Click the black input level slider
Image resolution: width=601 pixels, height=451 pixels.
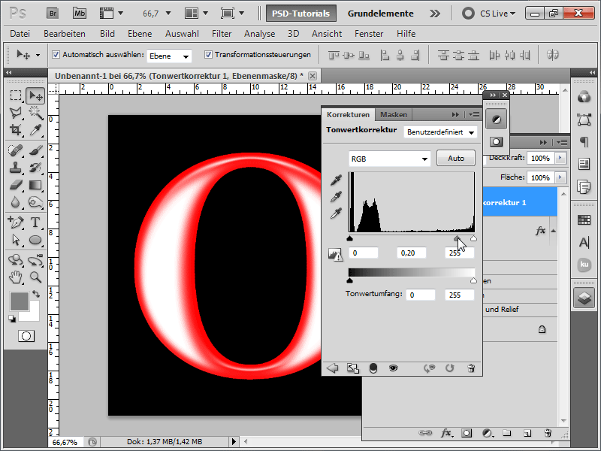[x=349, y=238]
